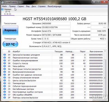Open the Файл menu

(5, 6)
